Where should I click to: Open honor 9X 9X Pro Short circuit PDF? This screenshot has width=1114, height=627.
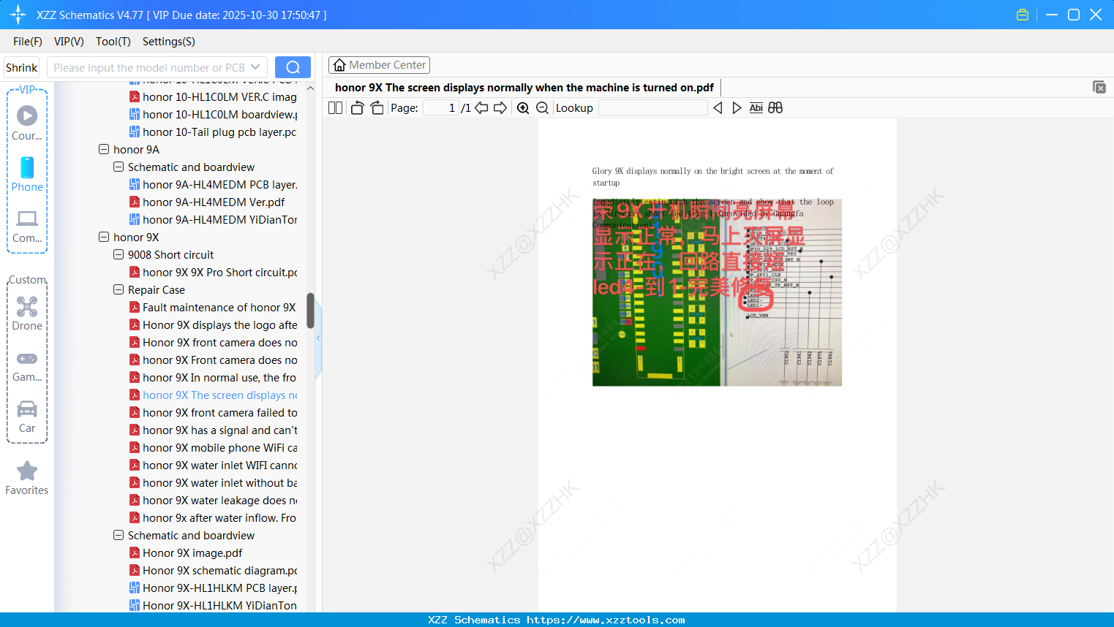point(214,272)
